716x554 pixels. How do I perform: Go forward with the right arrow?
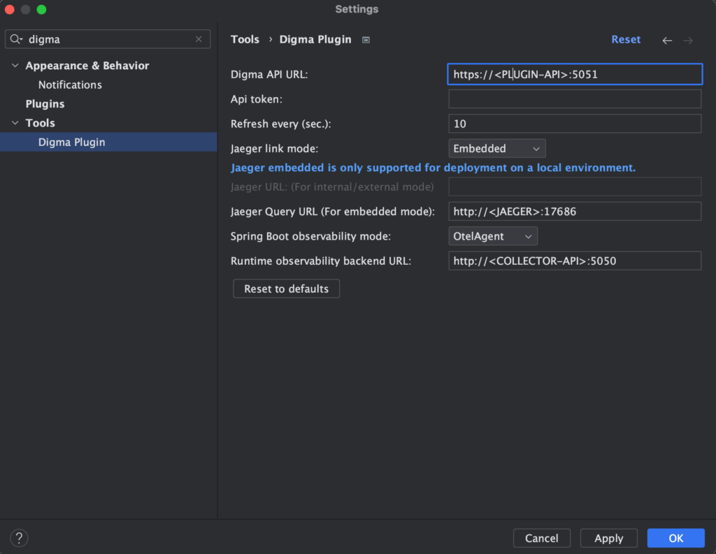[688, 41]
